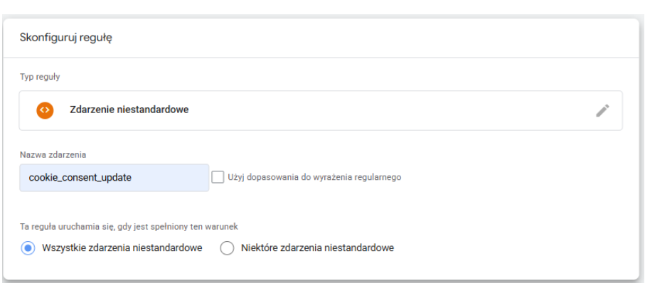Click empty space inside the trigger type box

(391, 110)
